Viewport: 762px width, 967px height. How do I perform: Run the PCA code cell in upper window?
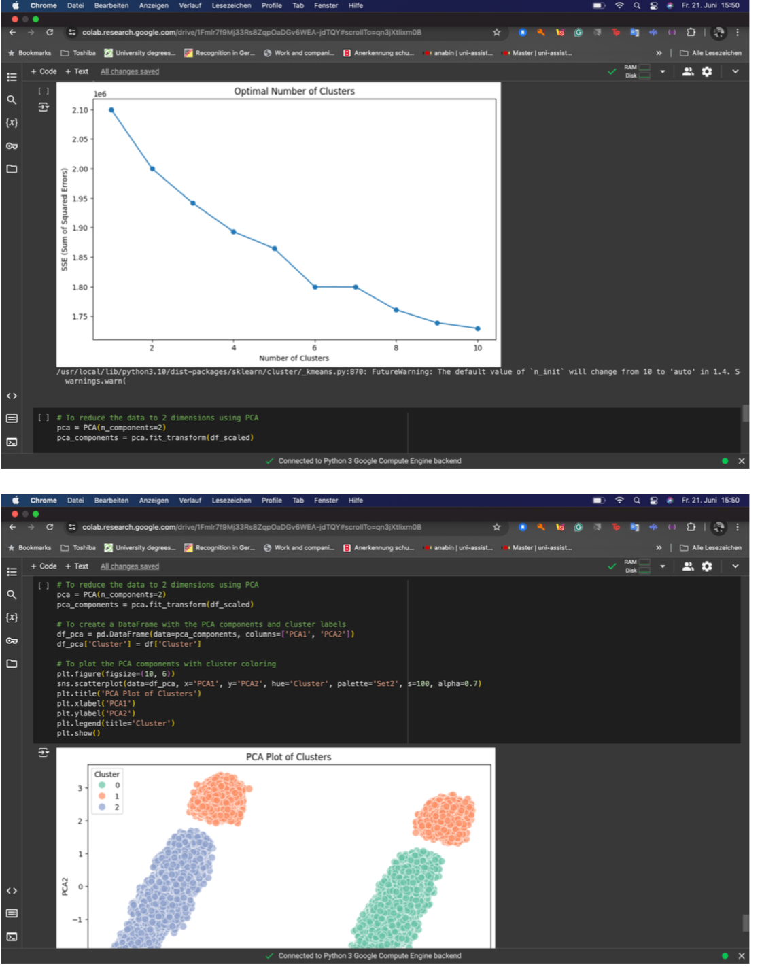[x=44, y=418]
